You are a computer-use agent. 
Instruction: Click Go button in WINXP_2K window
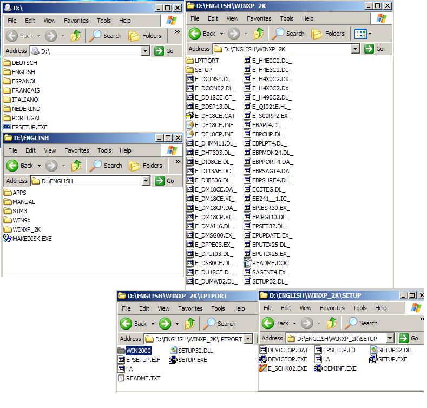(x=374, y=49)
